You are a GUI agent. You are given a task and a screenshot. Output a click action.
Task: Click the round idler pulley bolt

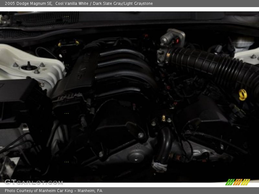coord(136,157)
